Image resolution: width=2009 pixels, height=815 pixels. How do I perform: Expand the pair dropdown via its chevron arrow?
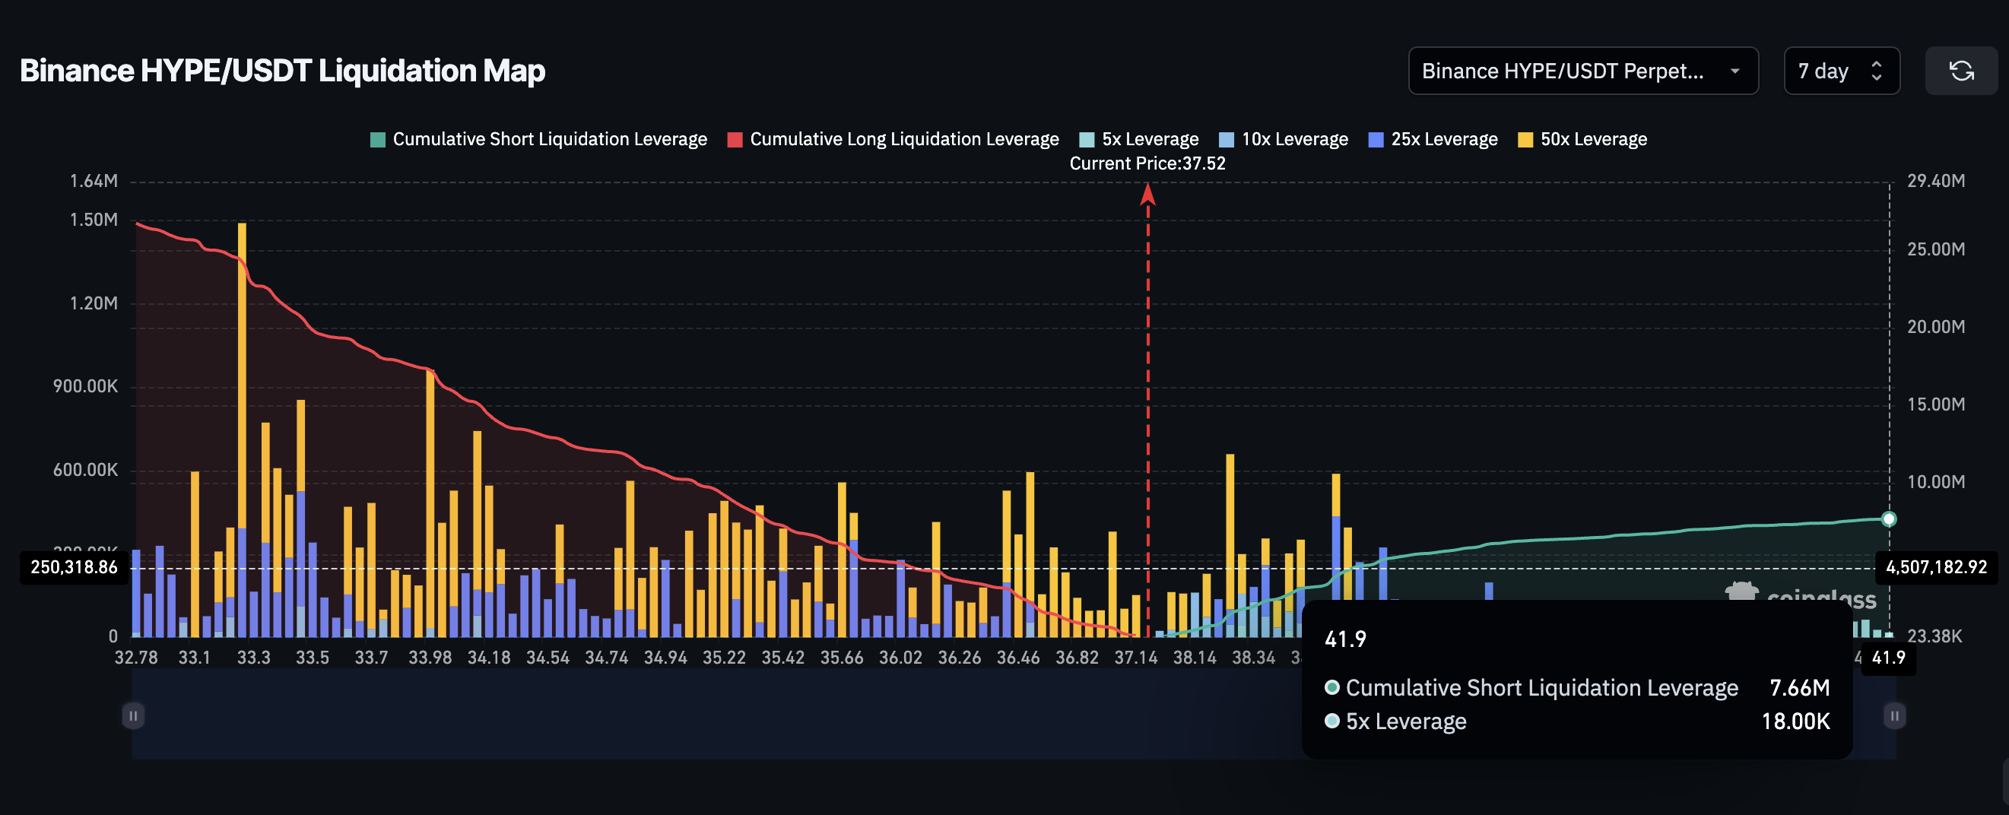pyautogui.click(x=1734, y=71)
